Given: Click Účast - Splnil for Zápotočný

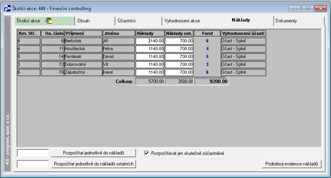Looking at the screenshot, I should [243, 72].
